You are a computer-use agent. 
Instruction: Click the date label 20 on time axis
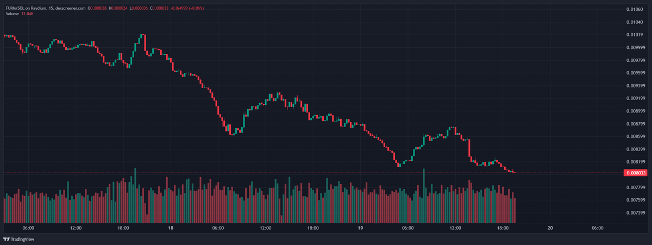point(550,228)
